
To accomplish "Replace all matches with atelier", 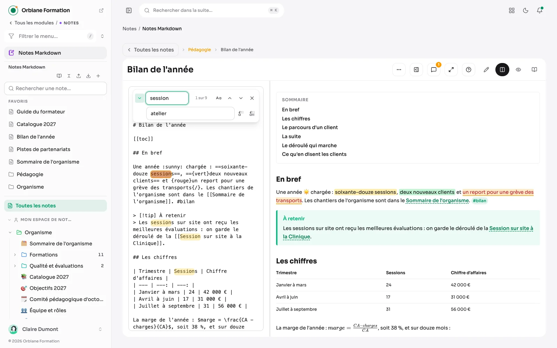I will (252, 113).
